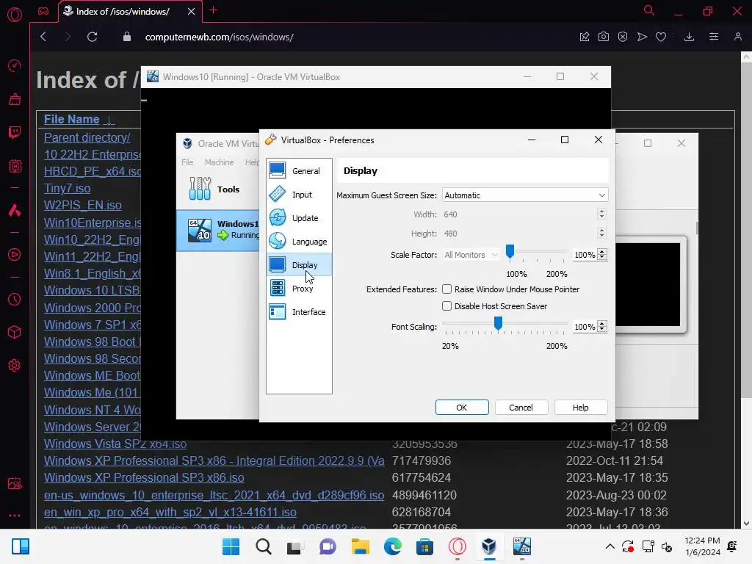Click VM preview thumbnail in VirtualBox Manager

pyautogui.click(x=648, y=284)
